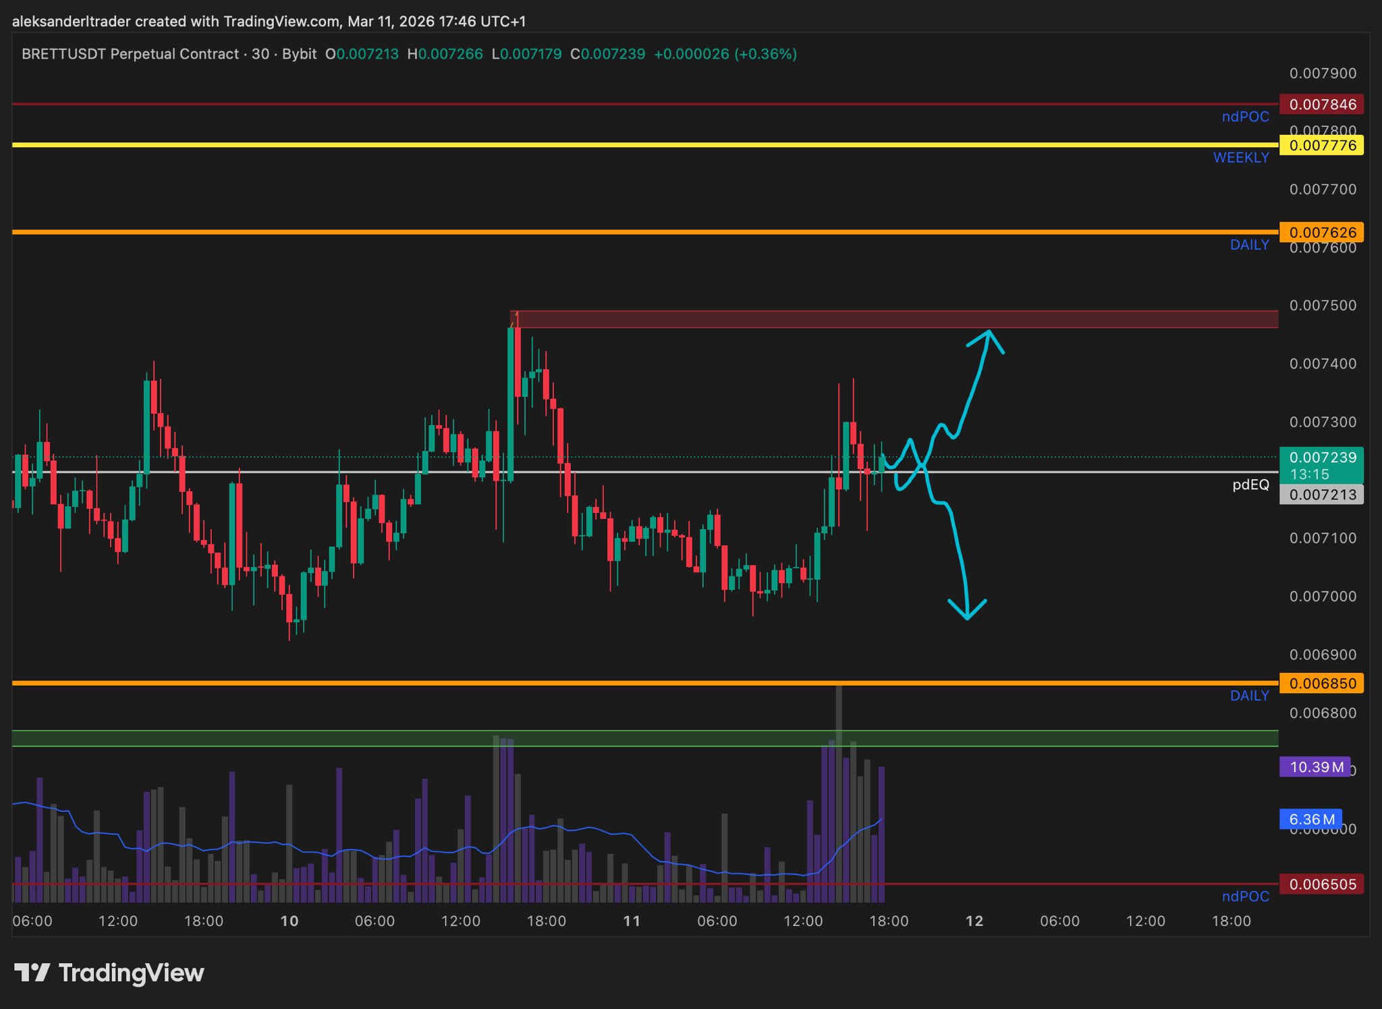Click the gray 0.007213 pdEQ price tag
The height and width of the screenshot is (1009, 1382).
pos(1321,495)
